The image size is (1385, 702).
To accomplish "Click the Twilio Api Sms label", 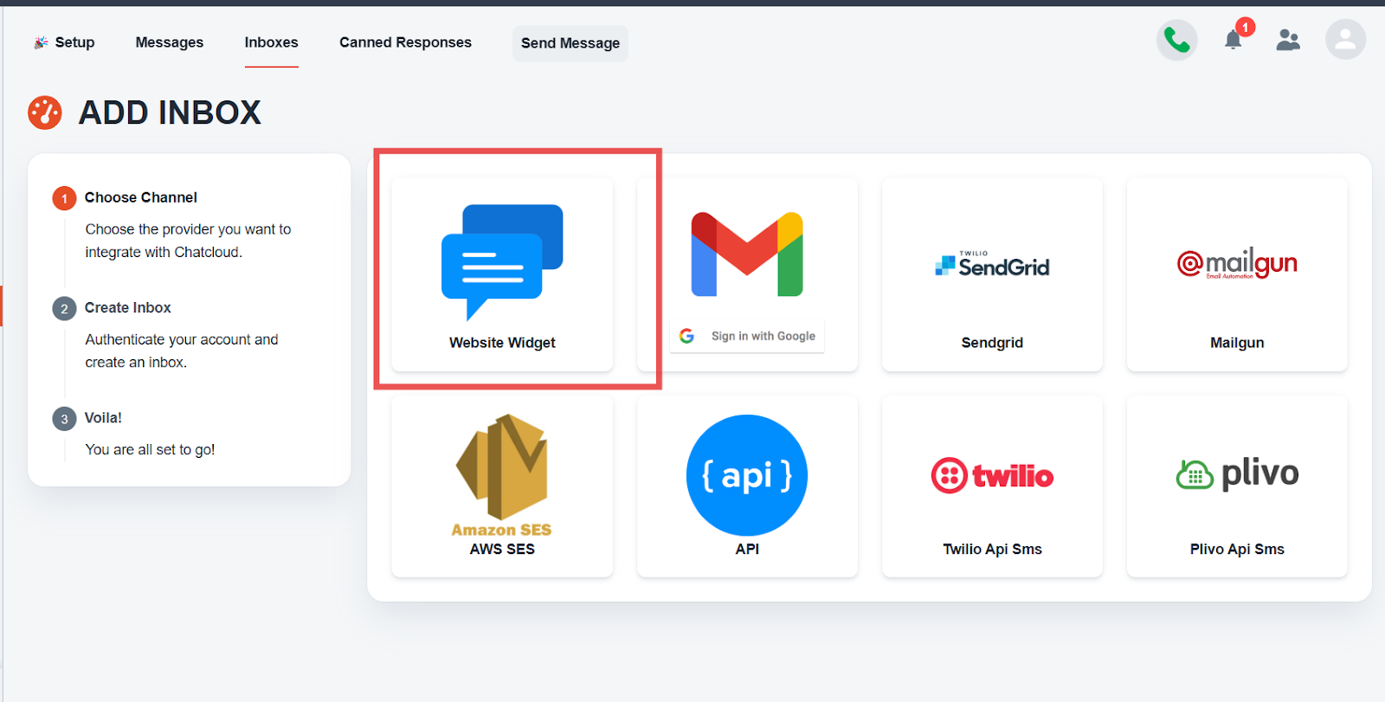I will coord(992,549).
